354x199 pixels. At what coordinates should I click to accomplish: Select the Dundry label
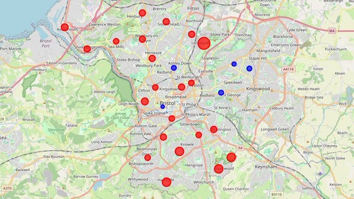pyautogui.click(x=125, y=196)
